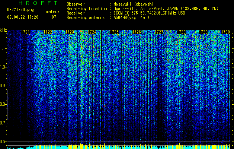The width and height of the screenshot is (234, 149).
Task: Click the gray vertical range bar near 0.8 kHz
Action: pos(7,105)
